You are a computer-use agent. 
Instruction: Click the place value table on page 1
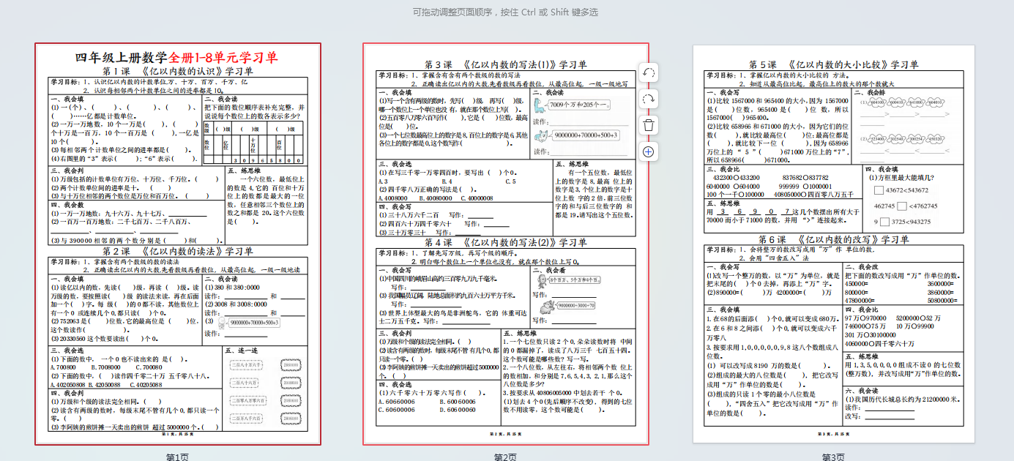point(253,143)
